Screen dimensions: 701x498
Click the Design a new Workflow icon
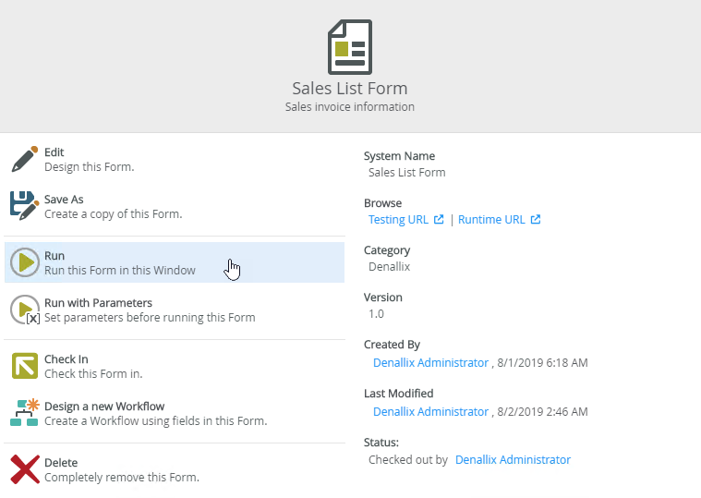(x=24, y=413)
